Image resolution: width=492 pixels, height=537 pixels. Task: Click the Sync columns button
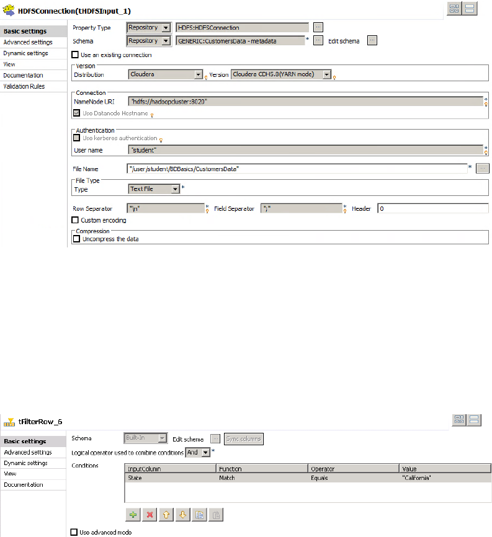pyautogui.click(x=244, y=438)
